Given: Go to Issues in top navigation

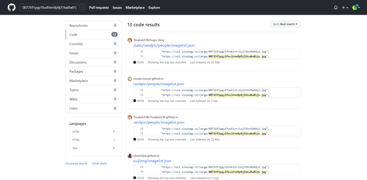Looking at the screenshot, I should pyautogui.click(x=117, y=8).
